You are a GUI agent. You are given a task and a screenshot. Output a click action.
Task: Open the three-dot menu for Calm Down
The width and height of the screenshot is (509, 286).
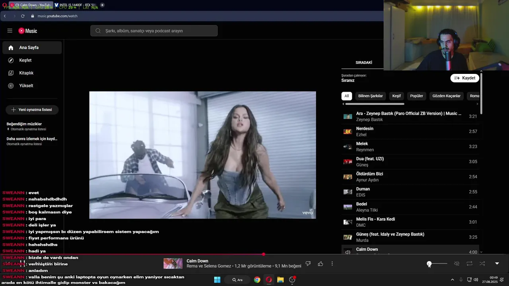pyautogui.click(x=332, y=263)
